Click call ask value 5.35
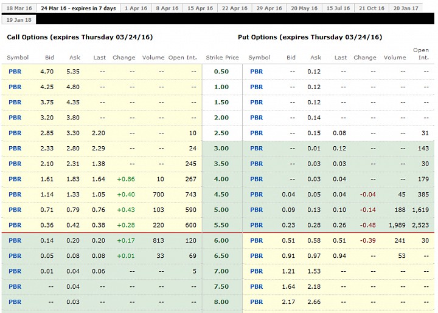This screenshot has height=313, width=438. [73, 72]
